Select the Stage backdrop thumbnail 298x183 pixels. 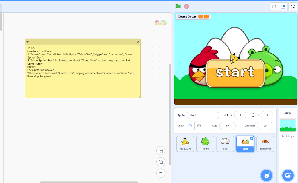click(x=288, y=126)
